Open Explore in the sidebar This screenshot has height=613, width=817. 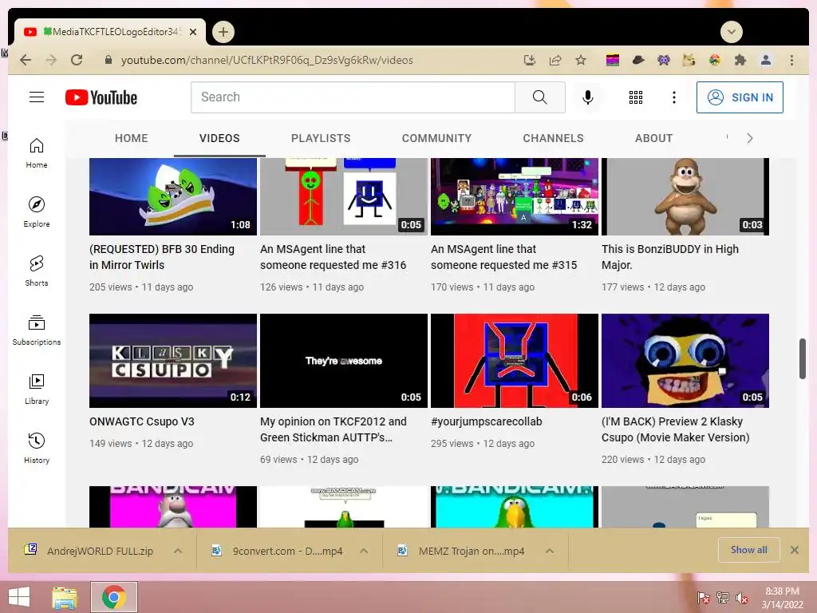[x=37, y=212]
